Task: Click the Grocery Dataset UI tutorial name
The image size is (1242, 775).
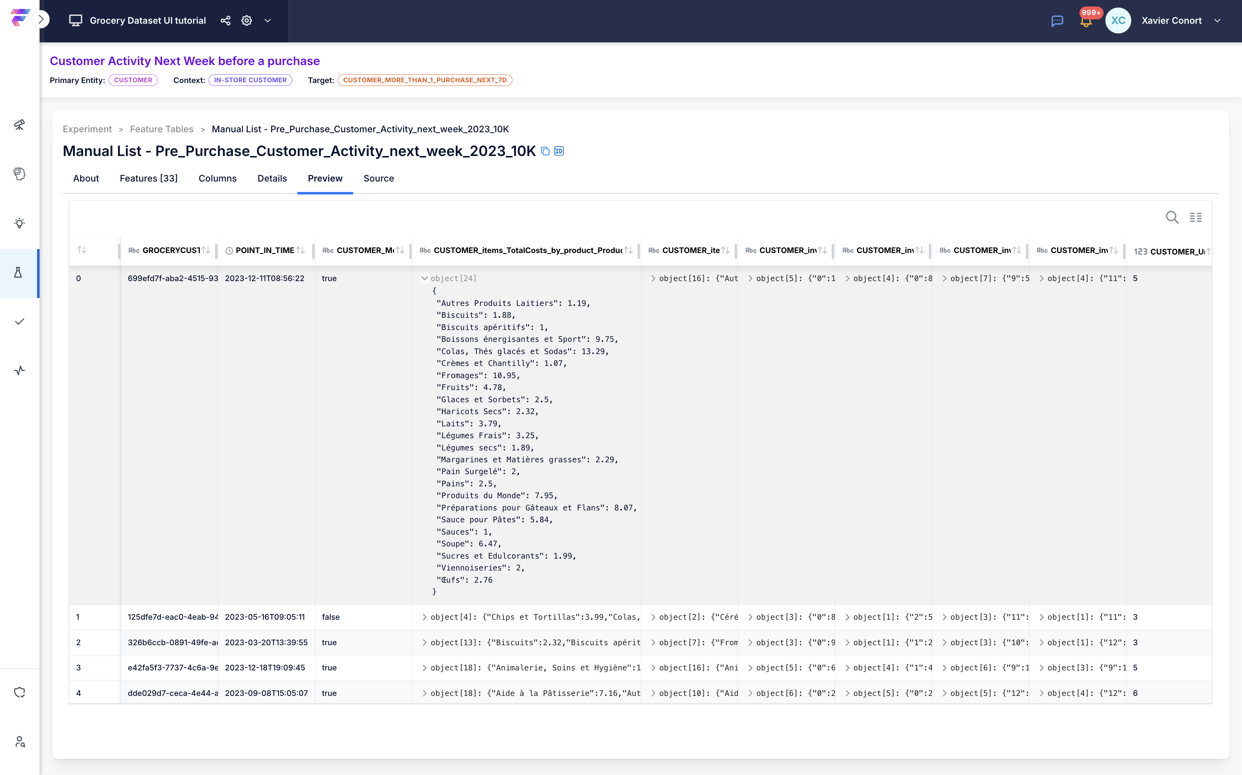Action: click(x=148, y=20)
